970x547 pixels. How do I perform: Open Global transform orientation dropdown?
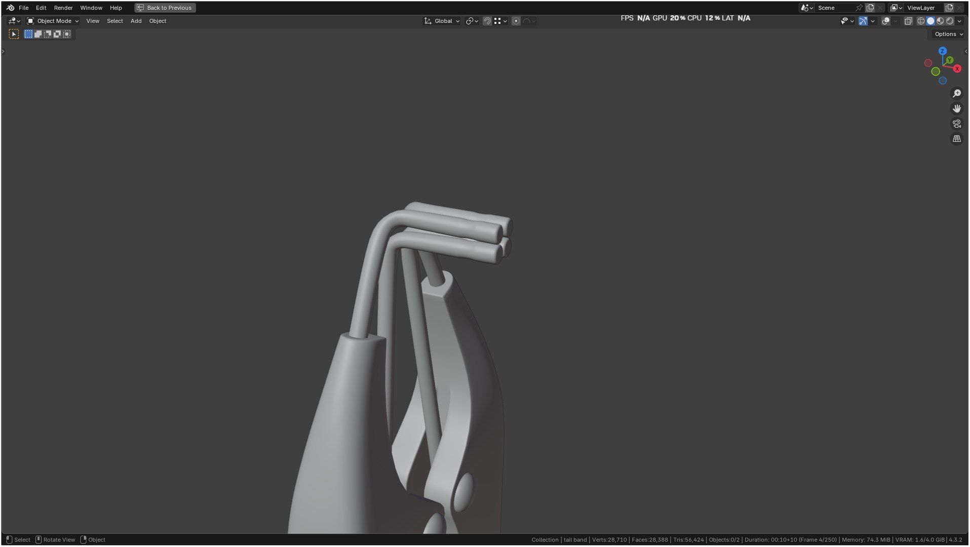[442, 21]
